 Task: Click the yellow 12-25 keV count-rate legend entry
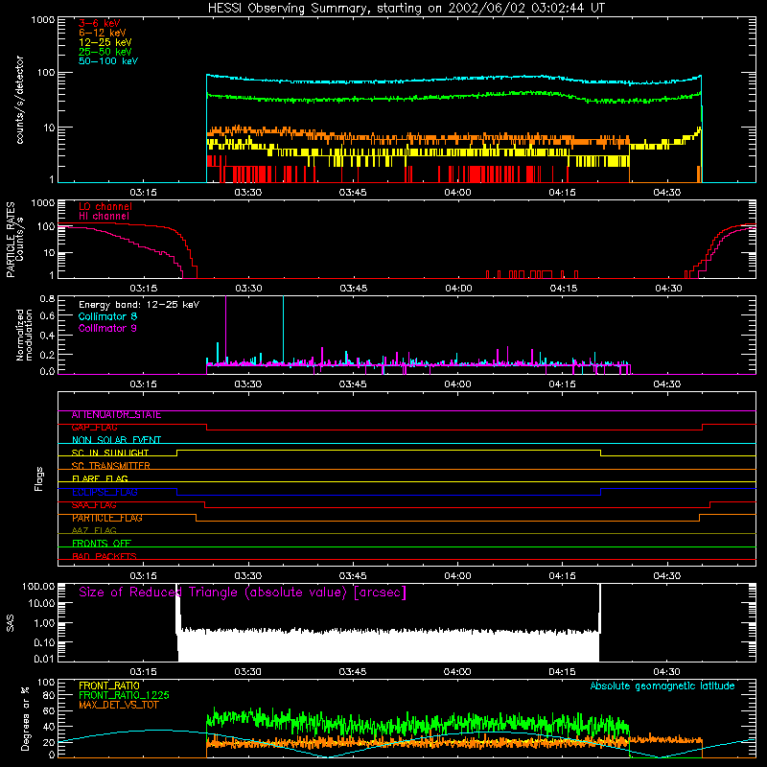tap(105, 42)
